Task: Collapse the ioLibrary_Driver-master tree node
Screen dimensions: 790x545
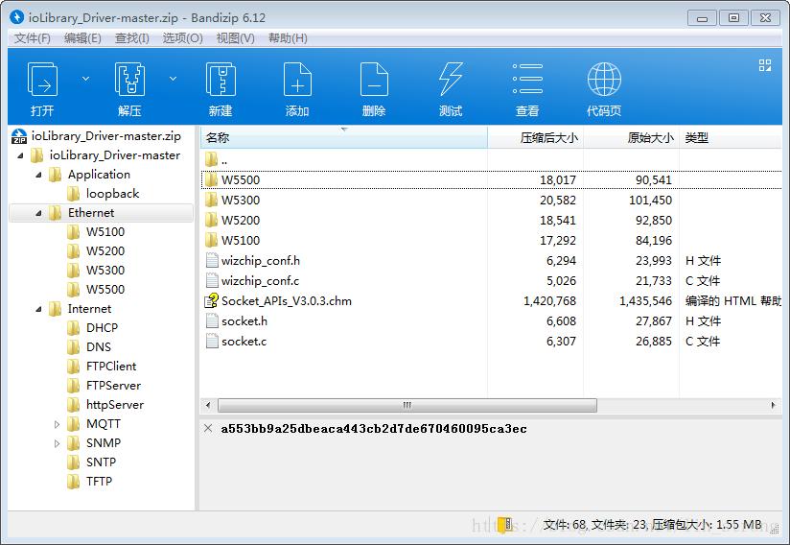Action: coord(21,155)
